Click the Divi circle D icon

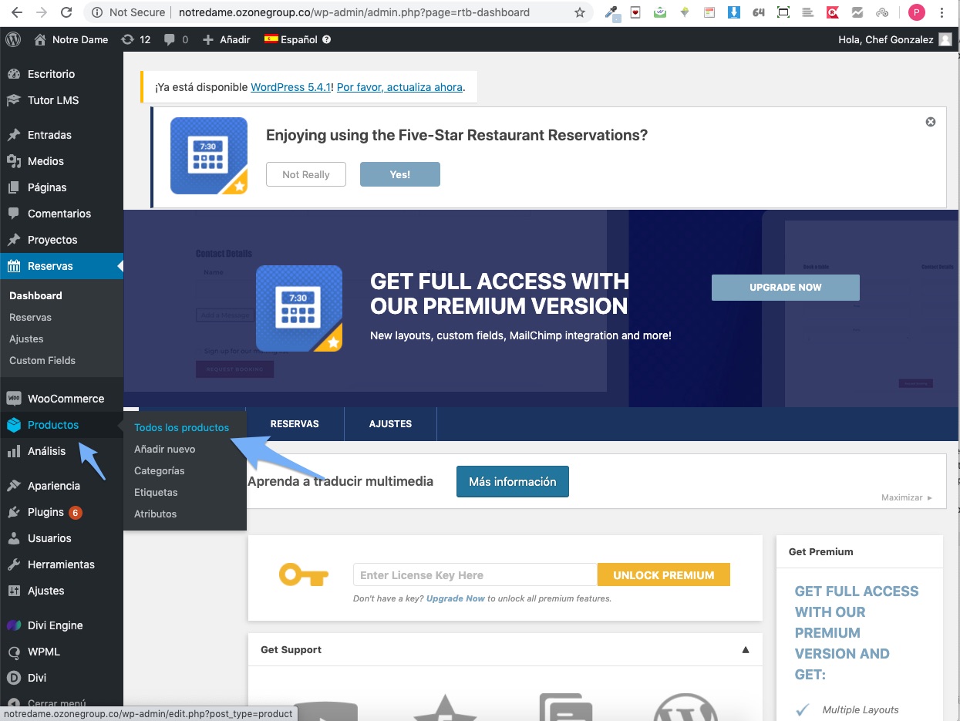click(14, 678)
